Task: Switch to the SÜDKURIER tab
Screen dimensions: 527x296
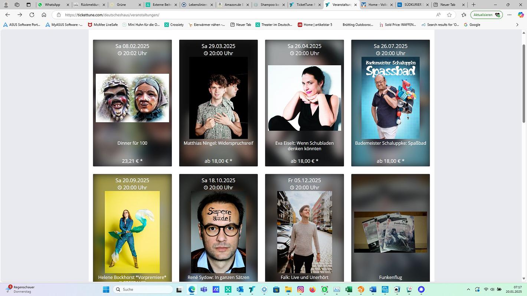Action: (412, 5)
